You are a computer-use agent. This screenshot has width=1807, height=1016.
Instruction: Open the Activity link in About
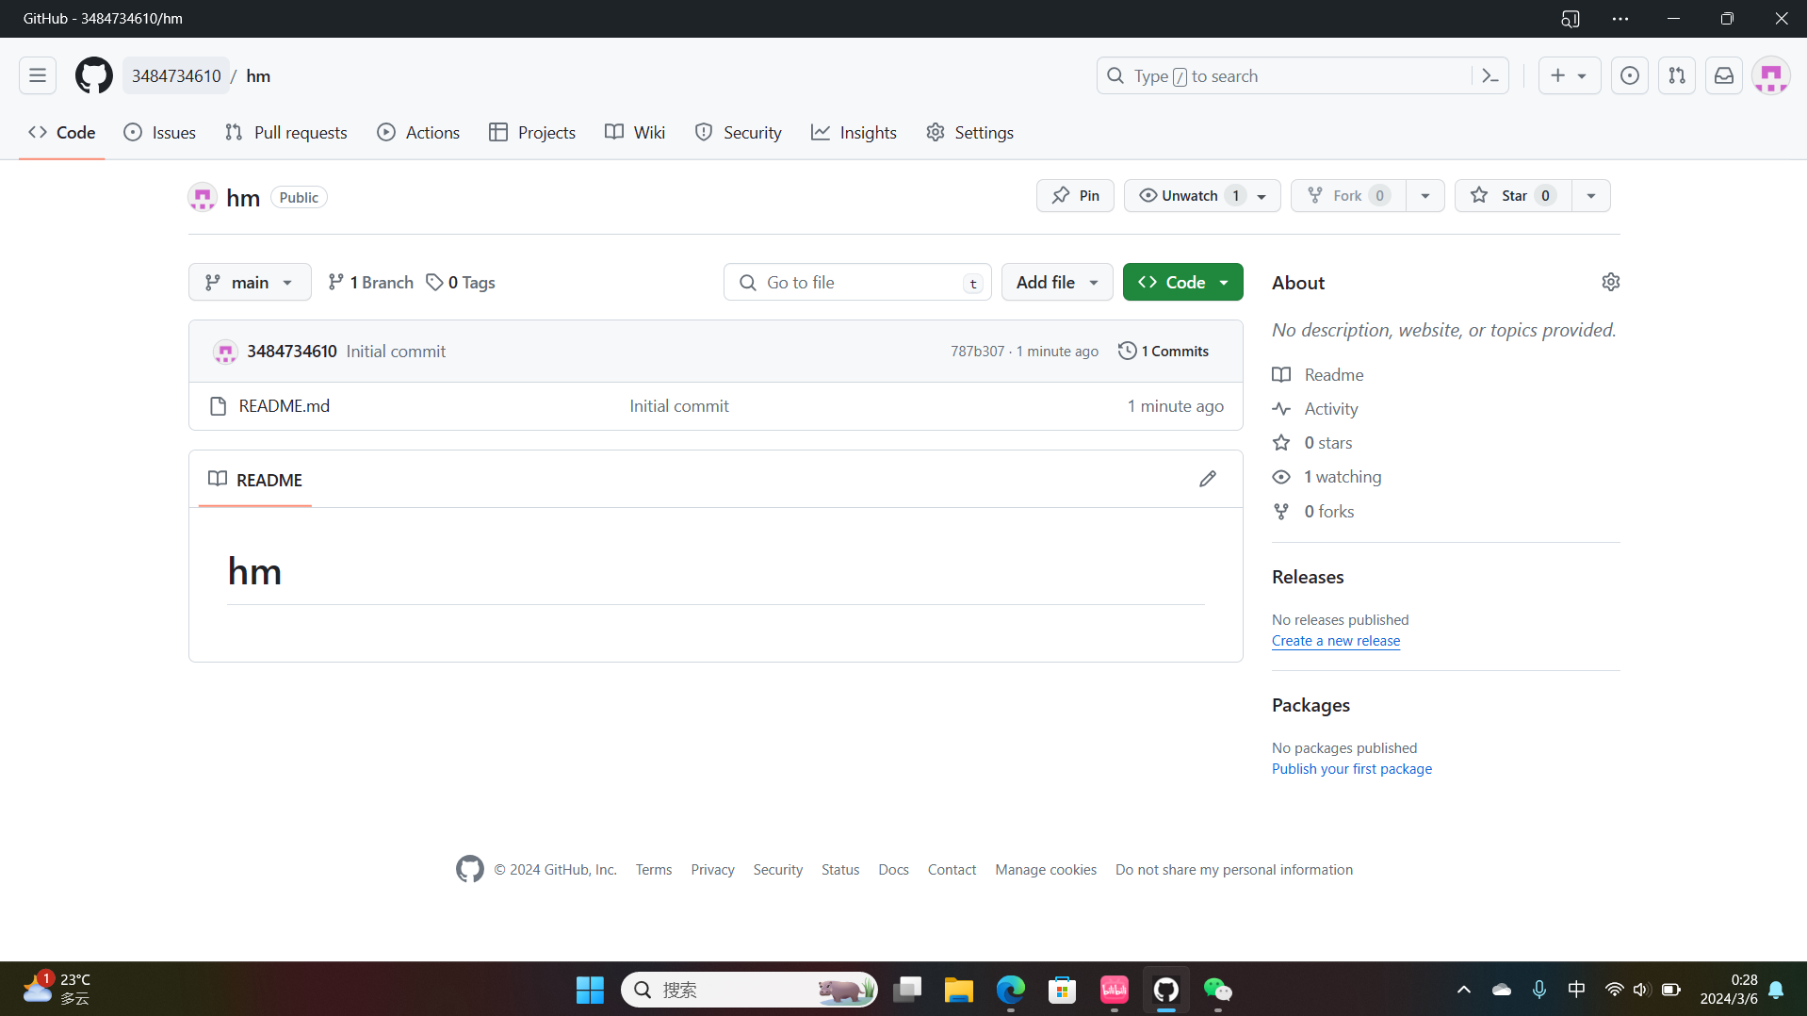(x=1330, y=409)
